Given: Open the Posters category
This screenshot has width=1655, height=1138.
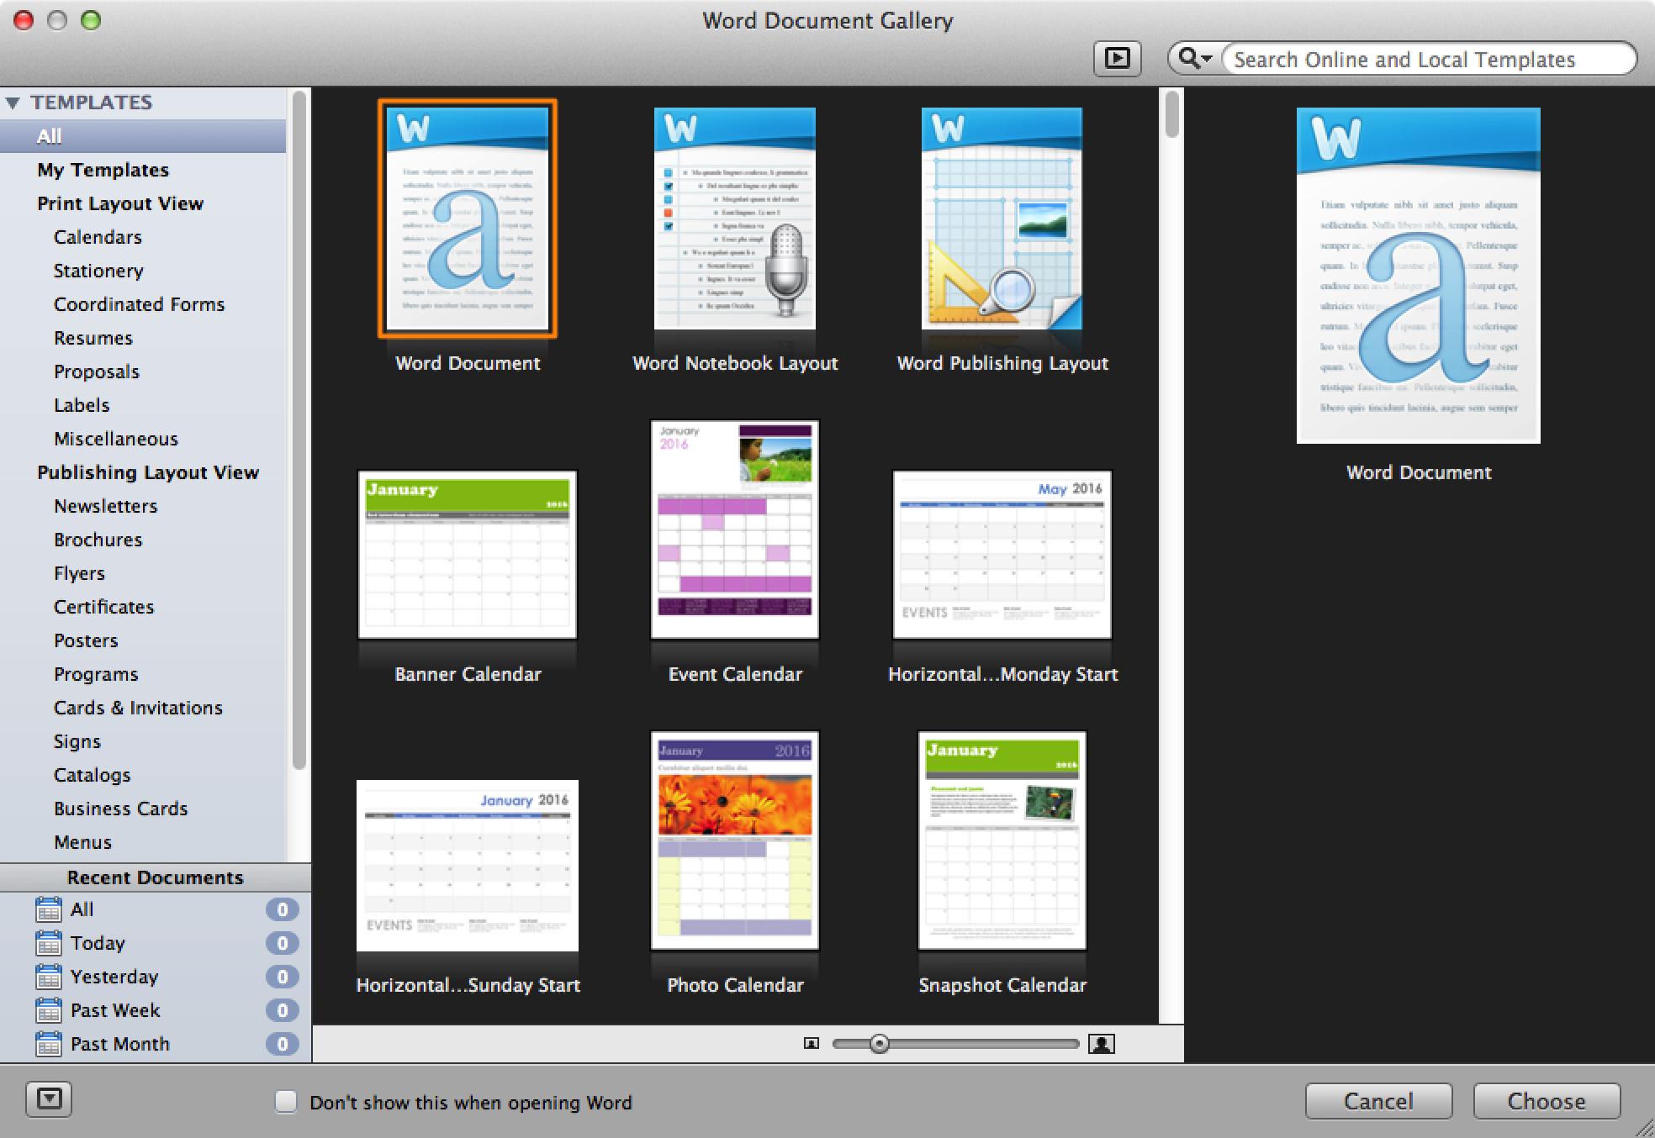Looking at the screenshot, I should click(143, 640).
